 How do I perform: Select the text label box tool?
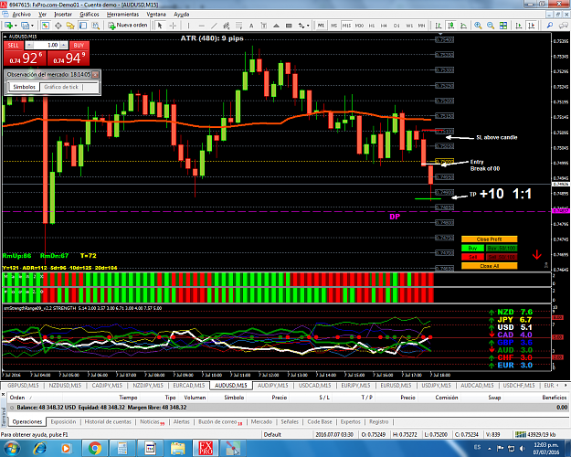[264, 26]
